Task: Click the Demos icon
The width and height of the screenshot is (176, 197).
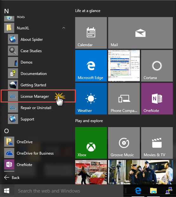Action: (x=13, y=62)
